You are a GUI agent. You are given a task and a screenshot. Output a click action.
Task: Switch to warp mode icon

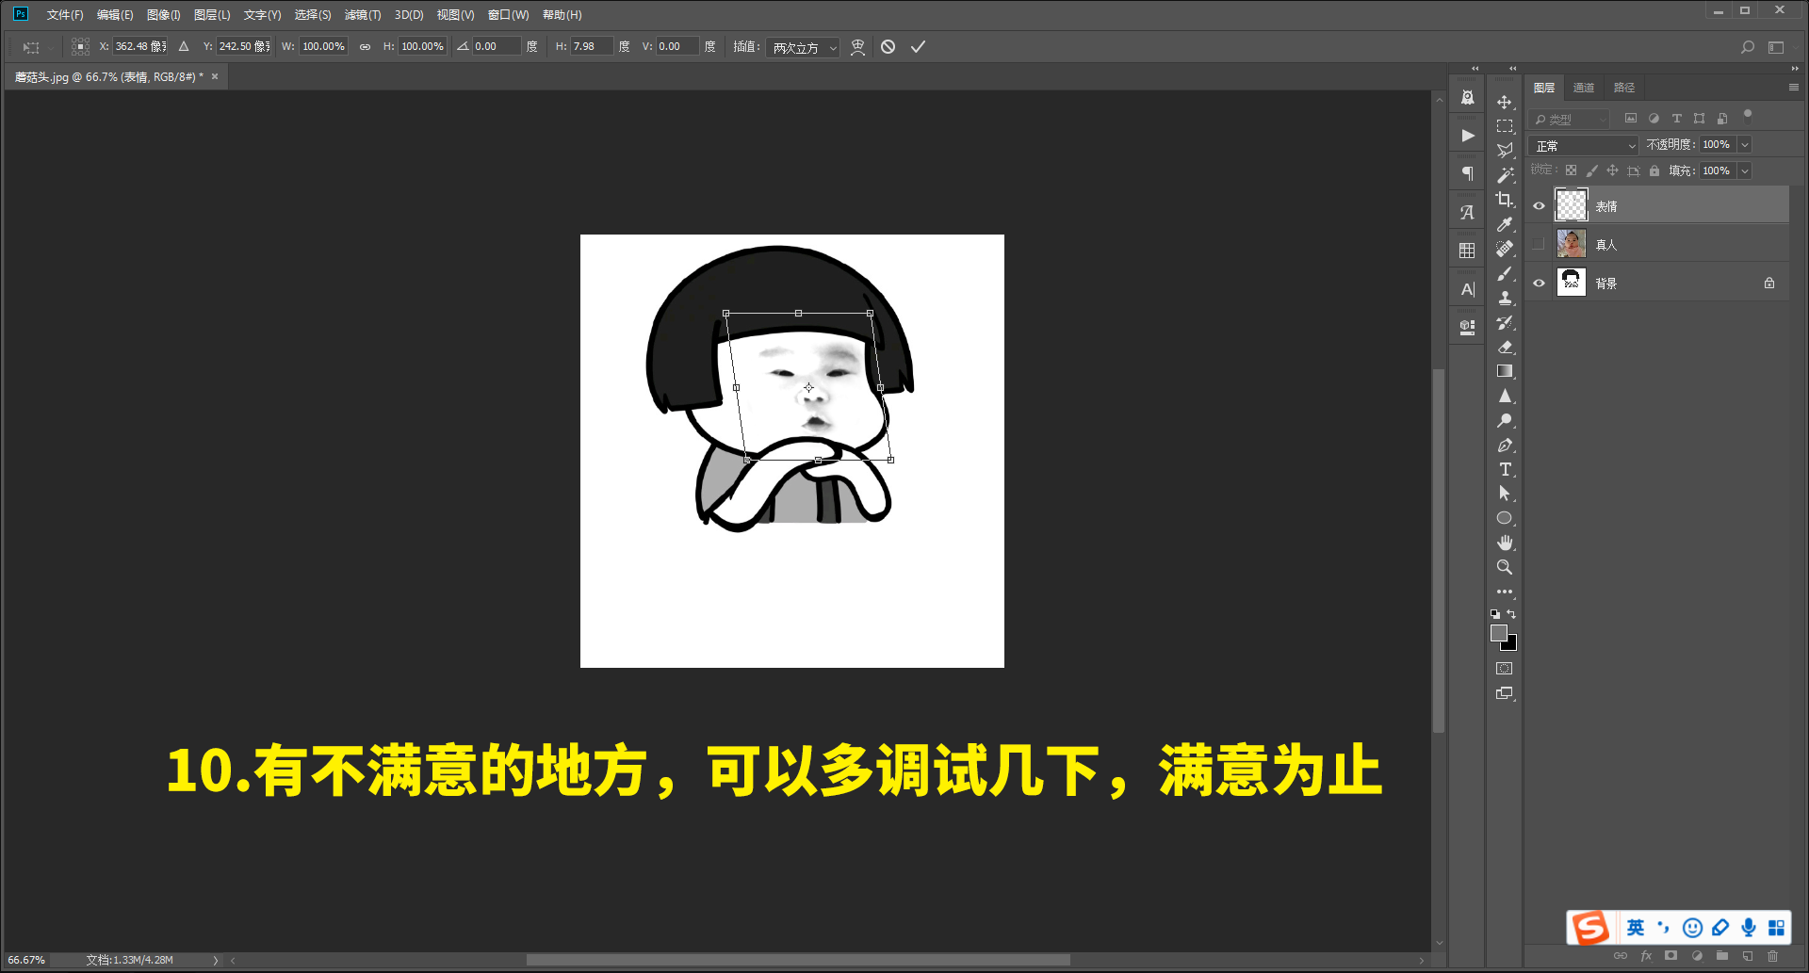857,47
